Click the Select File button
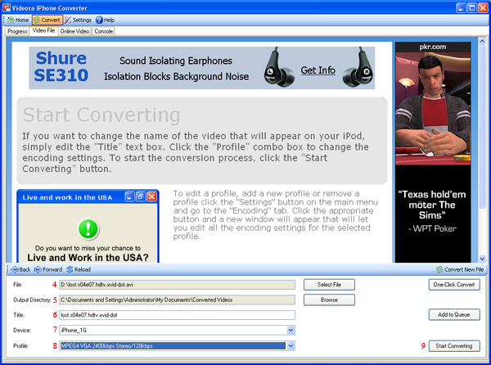491x365 pixels. tap(329, 285)
